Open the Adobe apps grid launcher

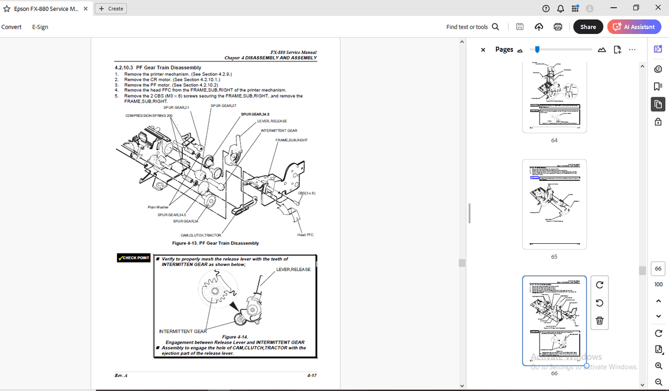tap(575, 9)
